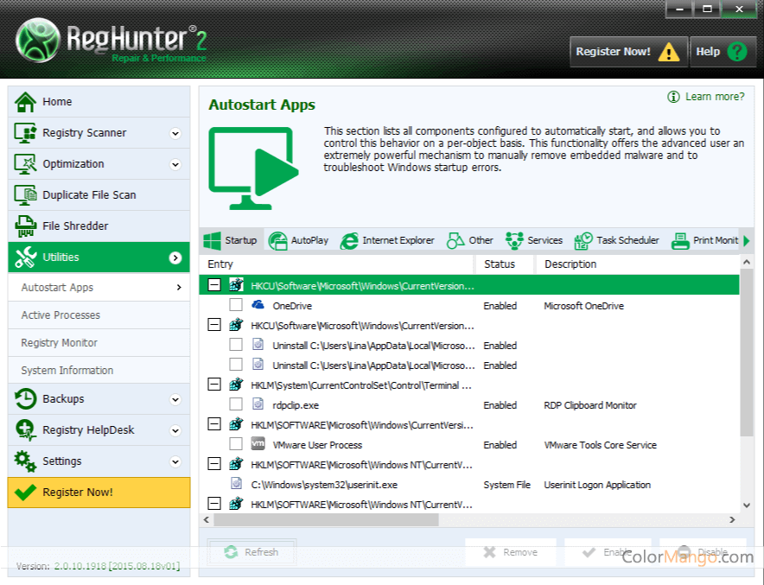Click the Windows logo icon on Startup tab

212,240
